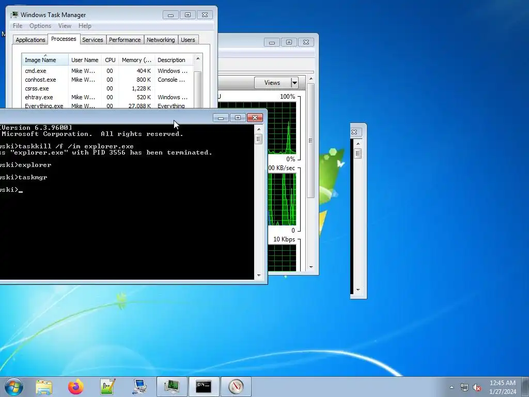Click the CPU usage graph in Resource Monitor
Viewport: 529px width, 397px height.
point(283,128)
